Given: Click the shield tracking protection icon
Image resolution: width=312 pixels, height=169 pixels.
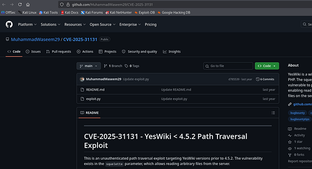Looking at the screenshot, I should point(62,4).
